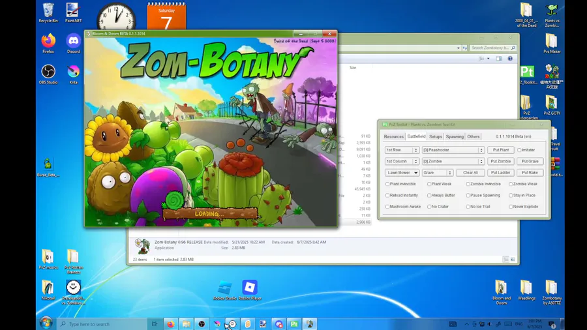Image resolution: width=587 pixels, height=330 pixels.
Task: Open the Roblox Player desktop shortcut
Action: pos(250,290)
